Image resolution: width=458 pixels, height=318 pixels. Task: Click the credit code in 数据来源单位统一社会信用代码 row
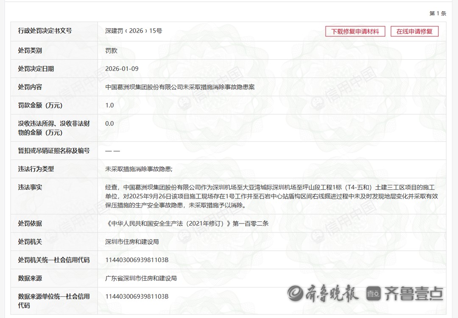[x=137, y=296]
